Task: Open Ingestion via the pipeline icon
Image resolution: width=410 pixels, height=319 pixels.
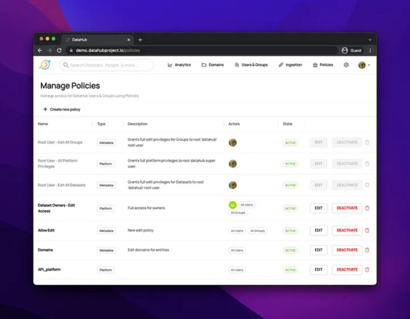Action: (x=280, y=65)
